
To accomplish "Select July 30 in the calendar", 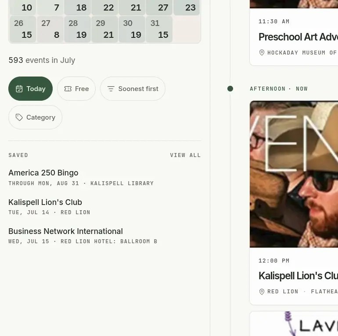I will tap(132, 29).
